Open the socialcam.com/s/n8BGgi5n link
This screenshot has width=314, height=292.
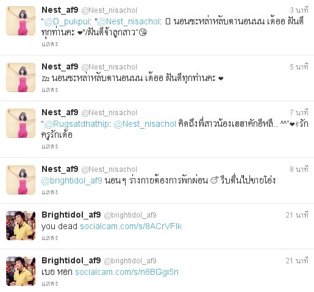(127, 272)
